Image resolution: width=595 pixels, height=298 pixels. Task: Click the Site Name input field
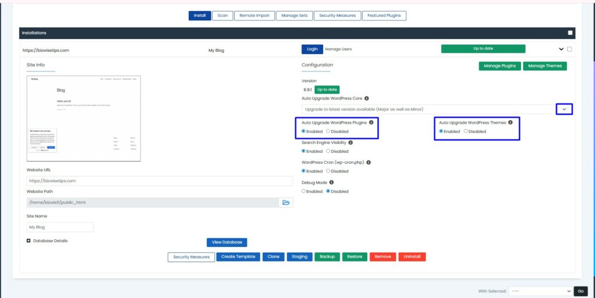60,227
